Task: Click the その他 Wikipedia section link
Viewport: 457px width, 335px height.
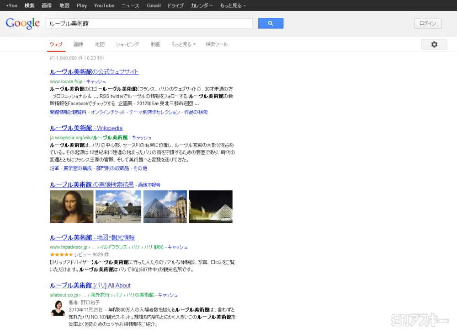Action: [x=140, y=168]
